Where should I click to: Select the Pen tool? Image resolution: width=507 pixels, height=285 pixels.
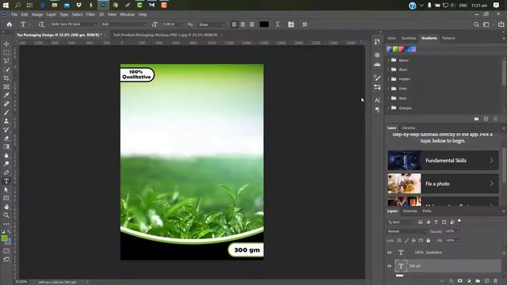click(x=6, y=173)
